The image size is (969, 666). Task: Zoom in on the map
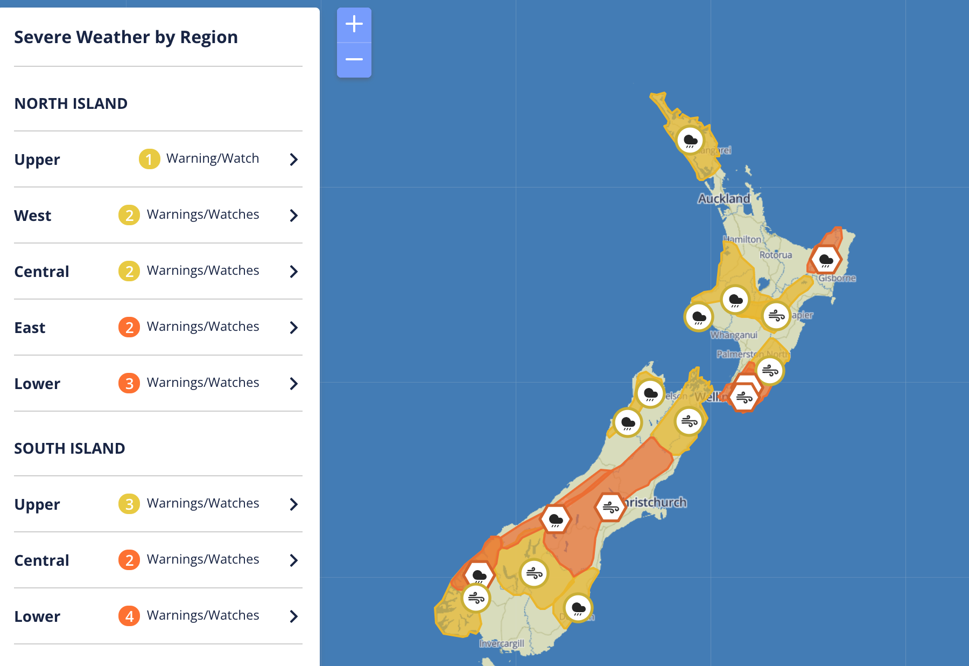[x=354, y=24]
